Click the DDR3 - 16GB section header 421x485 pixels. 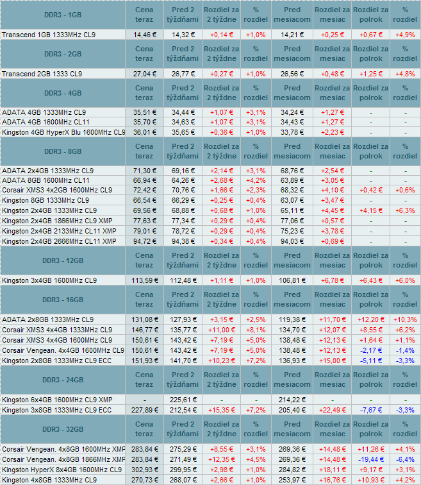(63, 300)
